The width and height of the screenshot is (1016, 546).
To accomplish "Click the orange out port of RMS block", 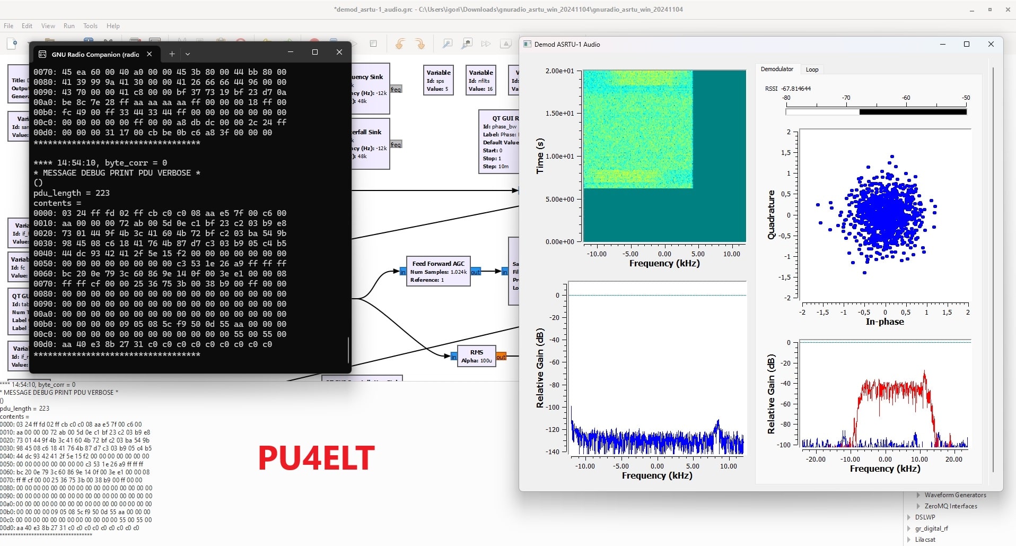I will pos(501,357).
